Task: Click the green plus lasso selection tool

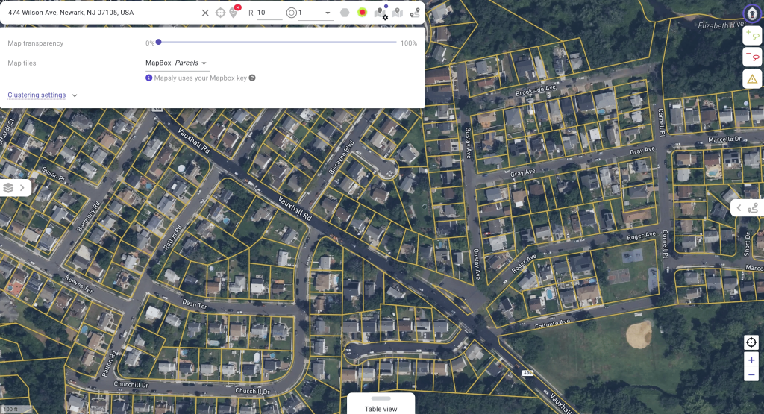Action: (x=751, y=36)
